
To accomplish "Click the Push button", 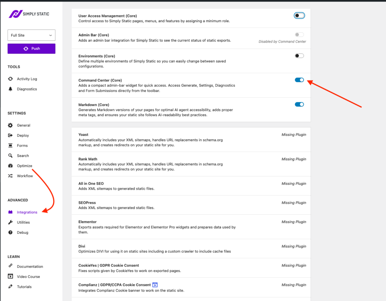I will 31,48.
